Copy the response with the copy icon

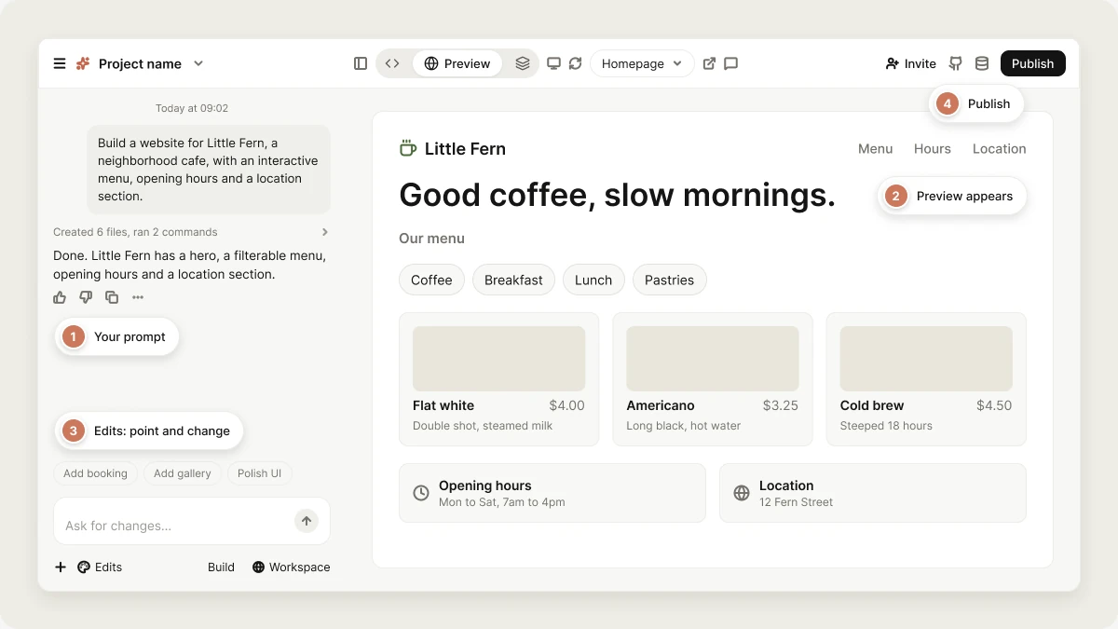pyautogui.click(x=112, y=297)
